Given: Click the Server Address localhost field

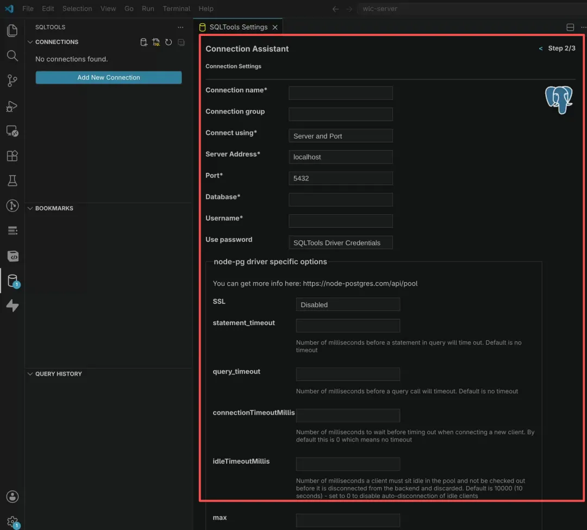Looking at the screenshot, I should [x=340, y=157].
